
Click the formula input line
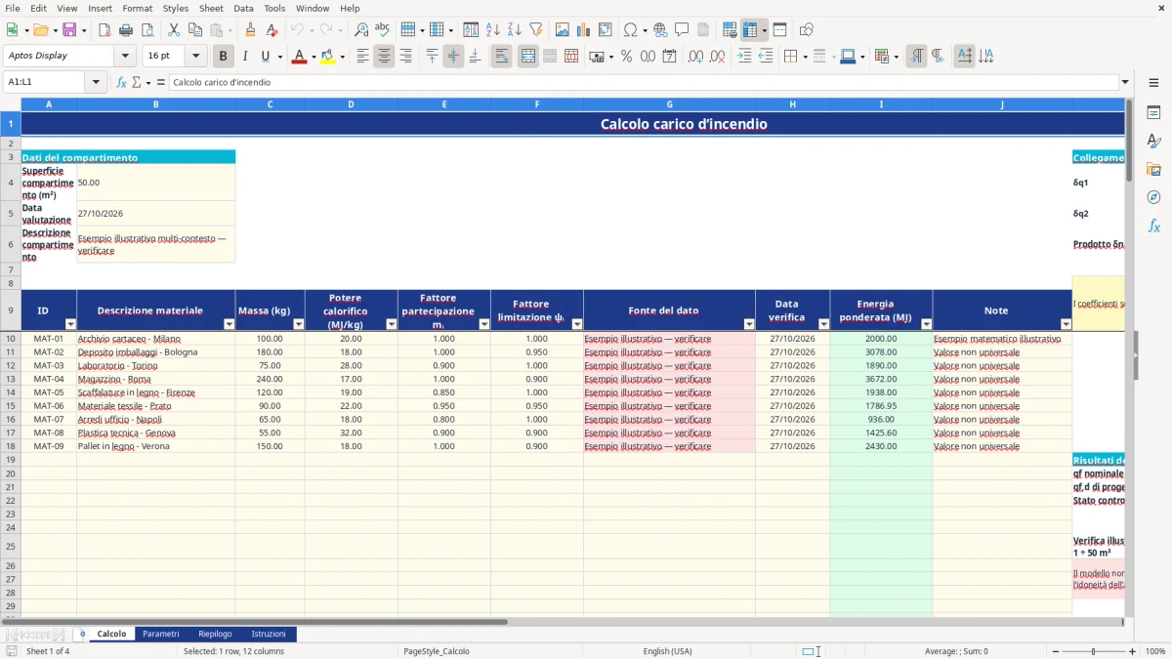pyautogui.click(x=644, y=82)
